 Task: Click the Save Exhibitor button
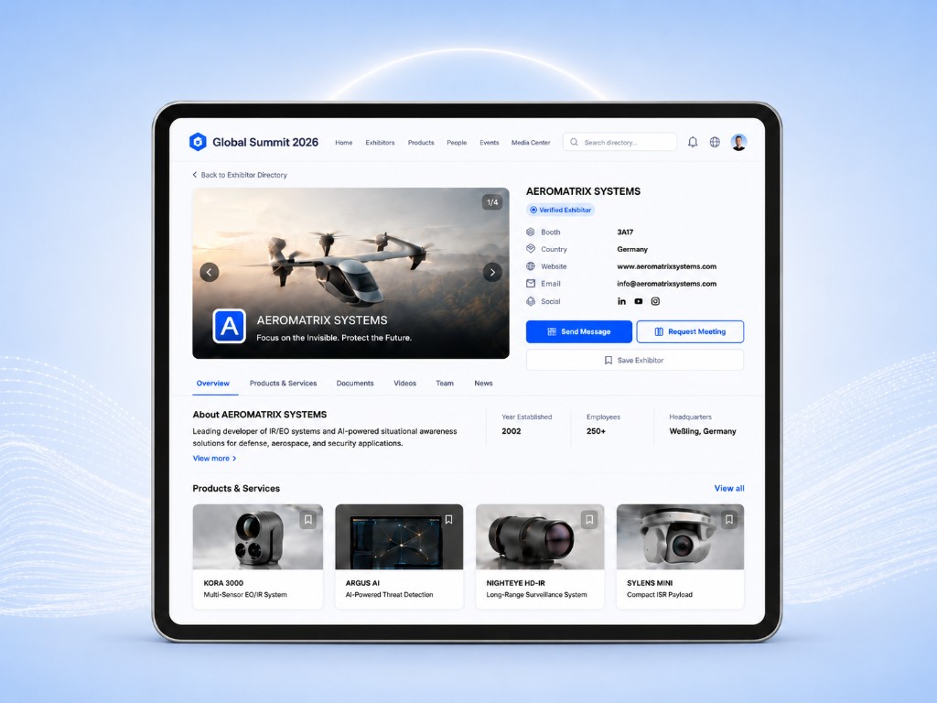(x=635, y=360)
